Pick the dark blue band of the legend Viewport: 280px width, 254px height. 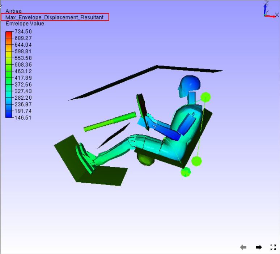click(x=9, y=114)
